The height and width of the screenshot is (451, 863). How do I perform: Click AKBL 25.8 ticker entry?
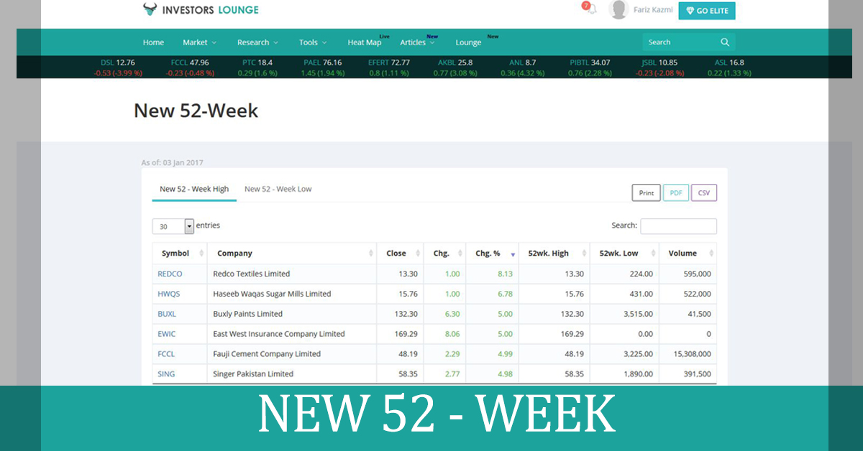pos(455,68)
